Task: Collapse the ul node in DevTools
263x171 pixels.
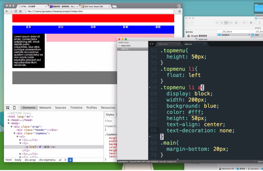Action: click(17, 137)
